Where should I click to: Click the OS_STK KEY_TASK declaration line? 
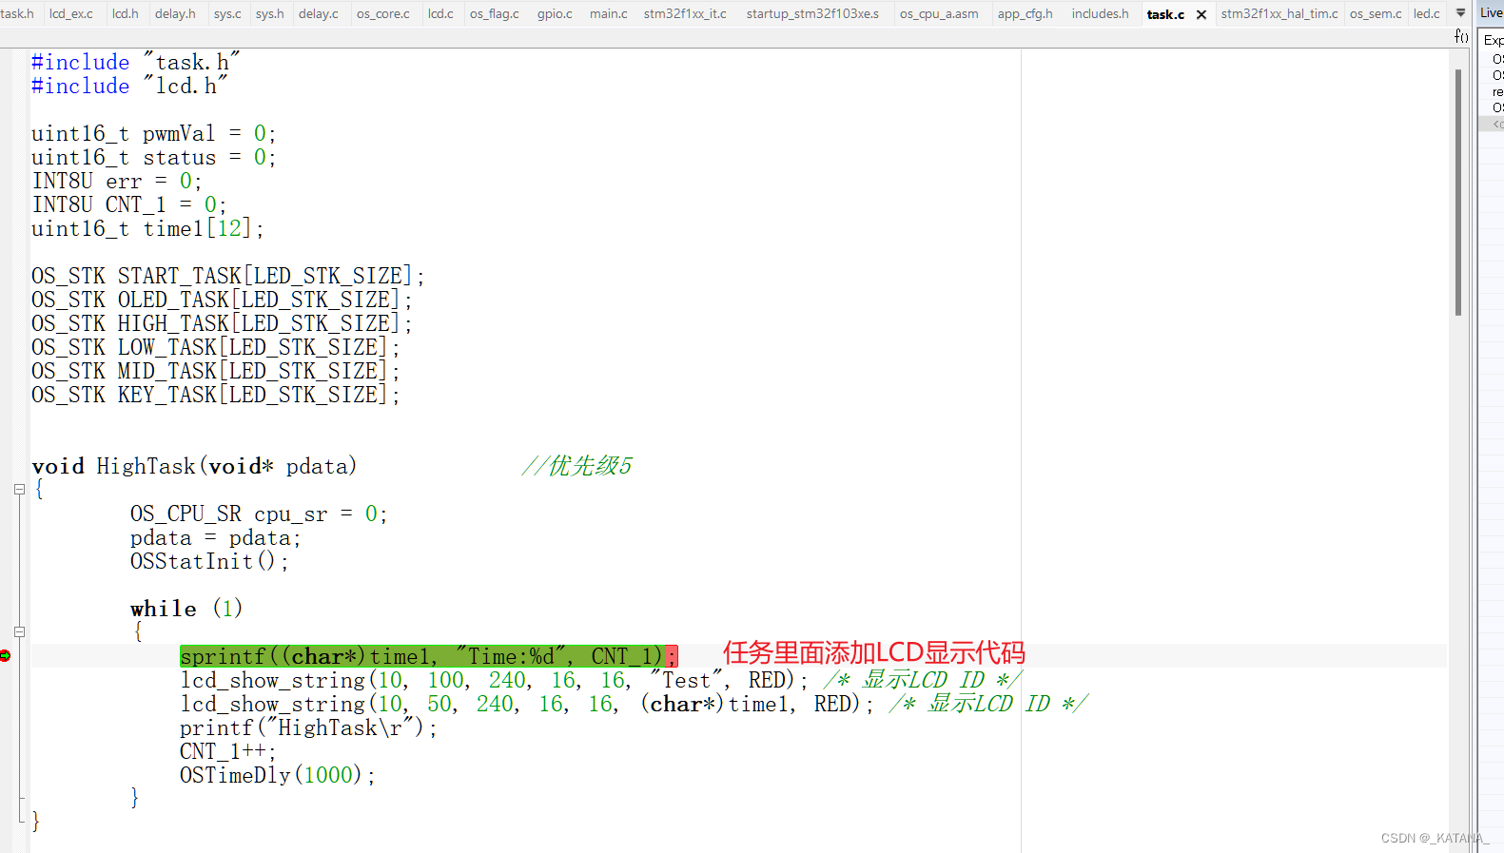[x=215, y=395]
